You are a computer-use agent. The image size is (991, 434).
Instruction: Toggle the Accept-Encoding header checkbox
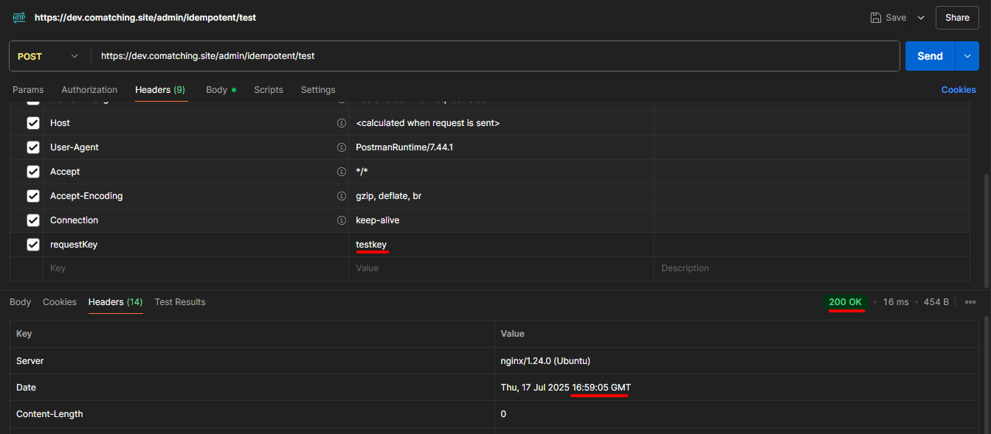tap(33, 196)
